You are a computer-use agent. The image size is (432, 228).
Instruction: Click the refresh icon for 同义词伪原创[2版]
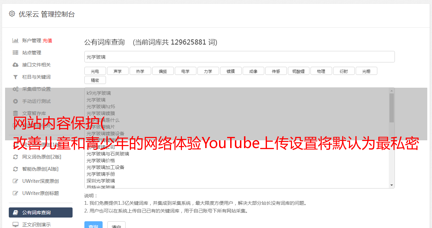tap(16, 157)
